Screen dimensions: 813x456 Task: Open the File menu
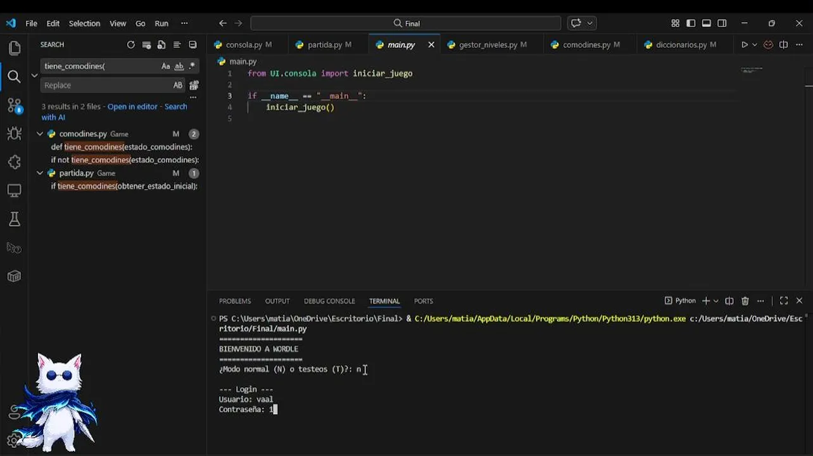tap(31, 23)
